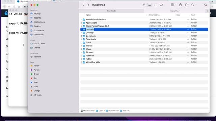Select the Music folder

pyautogui.click(x=144, y=49)
